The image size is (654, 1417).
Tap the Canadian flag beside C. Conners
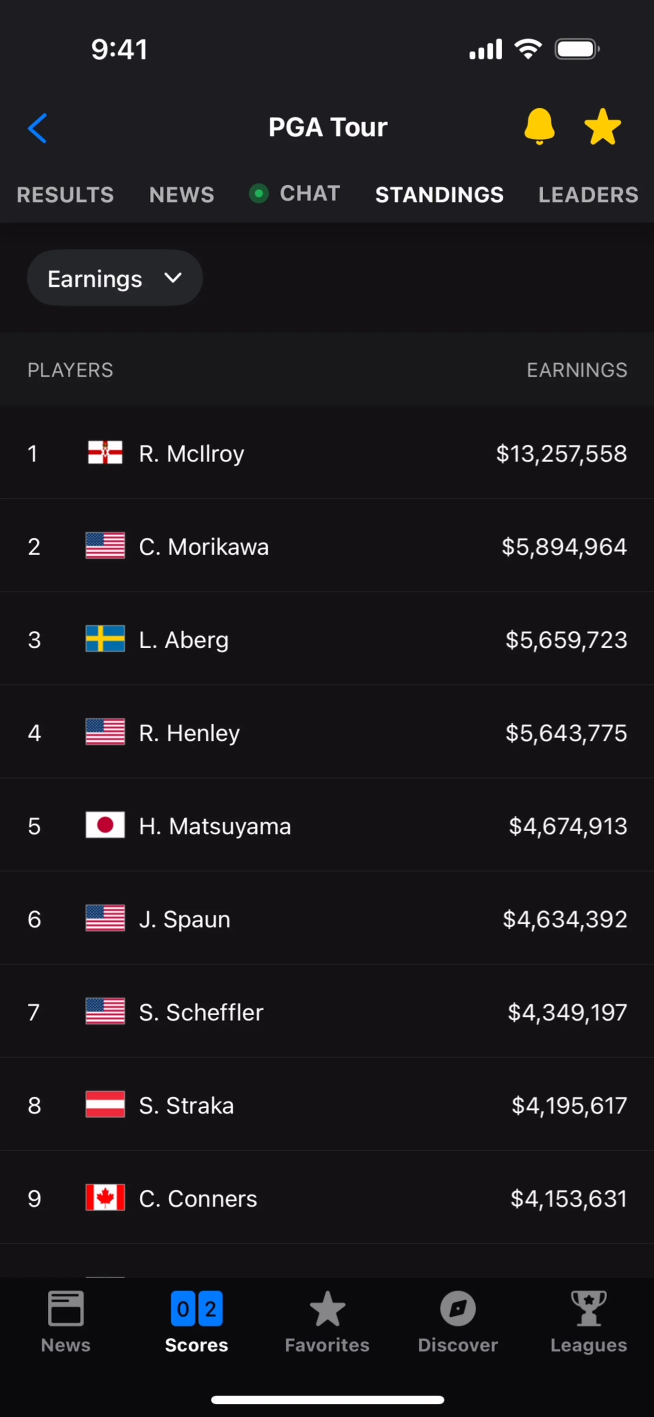pos(105,1198)
